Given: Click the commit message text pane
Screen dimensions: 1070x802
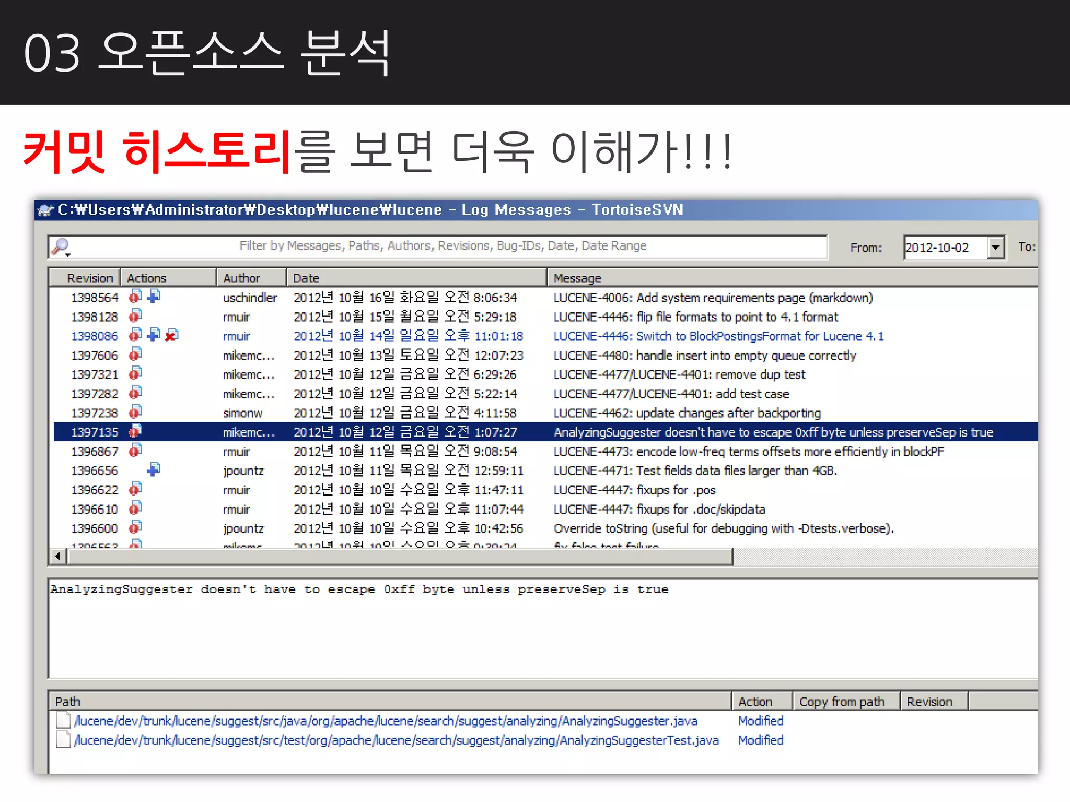Looking at the screenshot, I should [543, 629].
